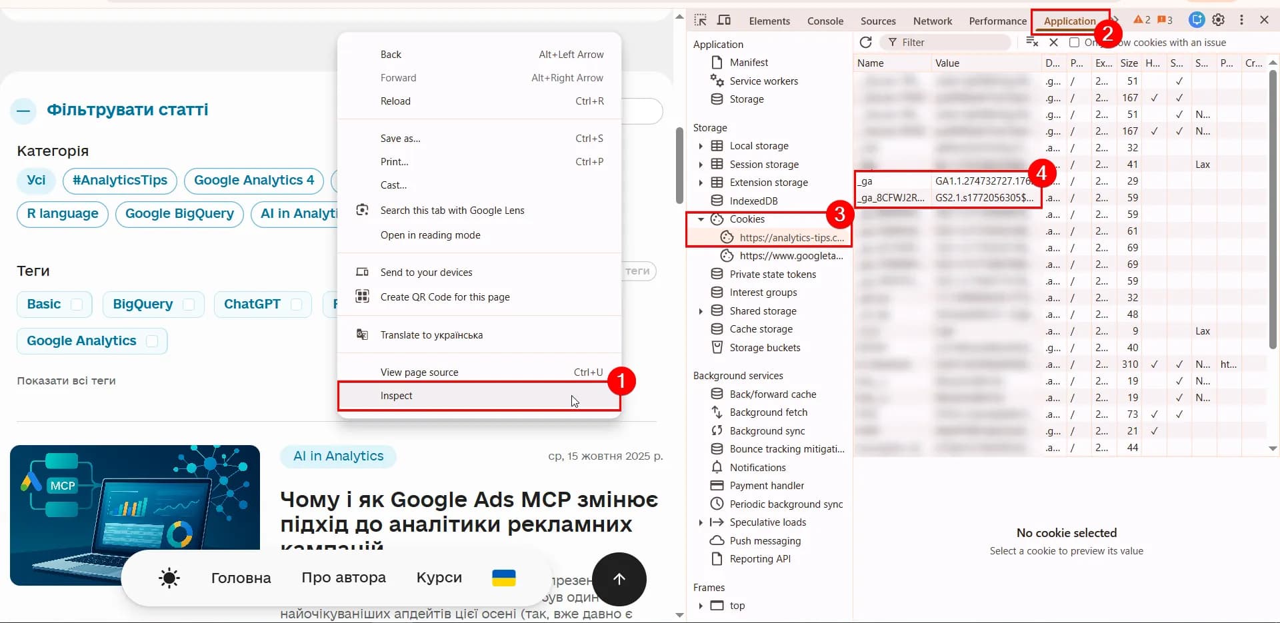The image size is (1280, 623).
Task: Open DevTools three-dot customize menu
Action: coord(1241,20)
